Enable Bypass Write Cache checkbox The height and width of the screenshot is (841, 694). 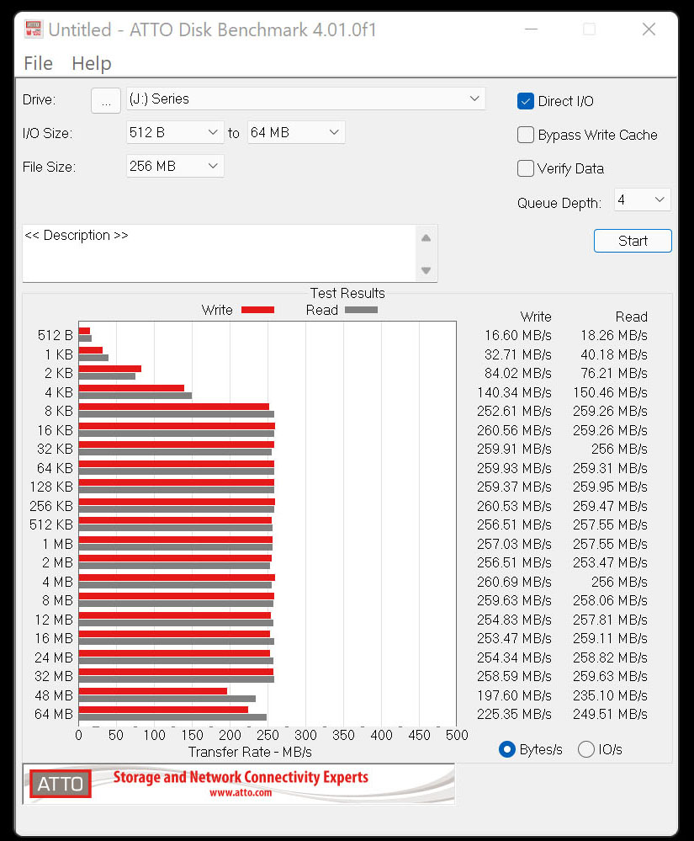(525, 135)
